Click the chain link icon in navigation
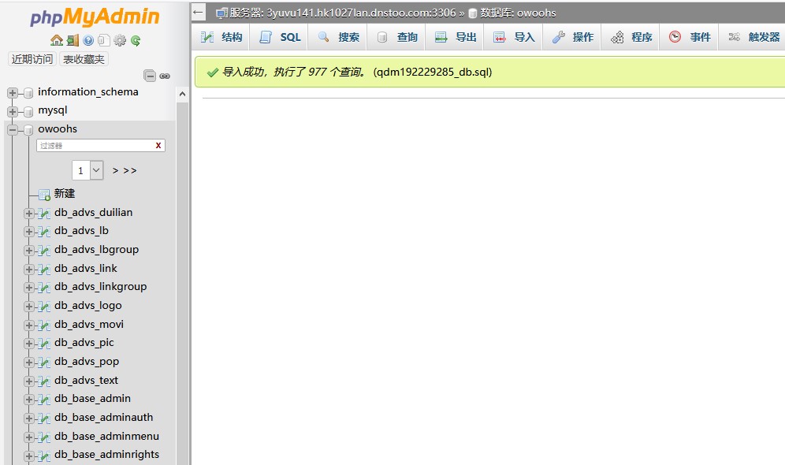 (165, 76)
